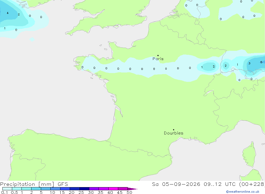Click the legend label '35'

pyautogui.click(x=100, y=192)
